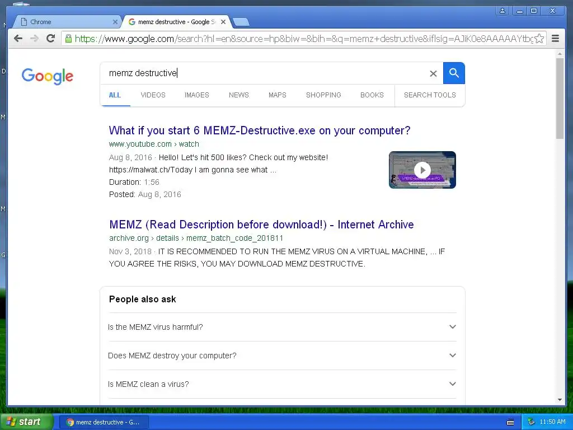The image size is (573, 430).
Task: Click the network tray icon near the clock
Action: pyautogui.click(x=531, y=422)
